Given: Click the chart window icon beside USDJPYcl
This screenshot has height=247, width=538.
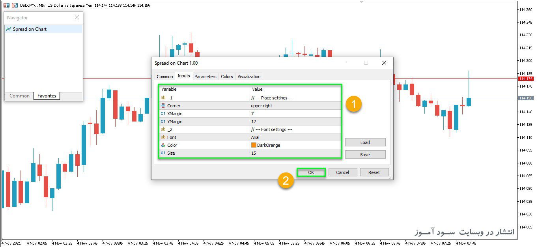Looking at the screenshot, I should click(x=6, y=5).
